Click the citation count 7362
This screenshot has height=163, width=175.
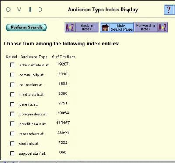pos(63,142)
